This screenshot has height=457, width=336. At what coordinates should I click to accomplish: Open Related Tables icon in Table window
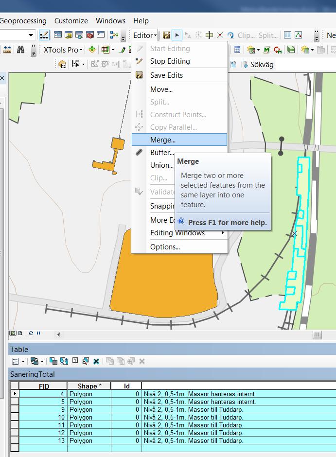pyautogui.click(x=35, y=361)
